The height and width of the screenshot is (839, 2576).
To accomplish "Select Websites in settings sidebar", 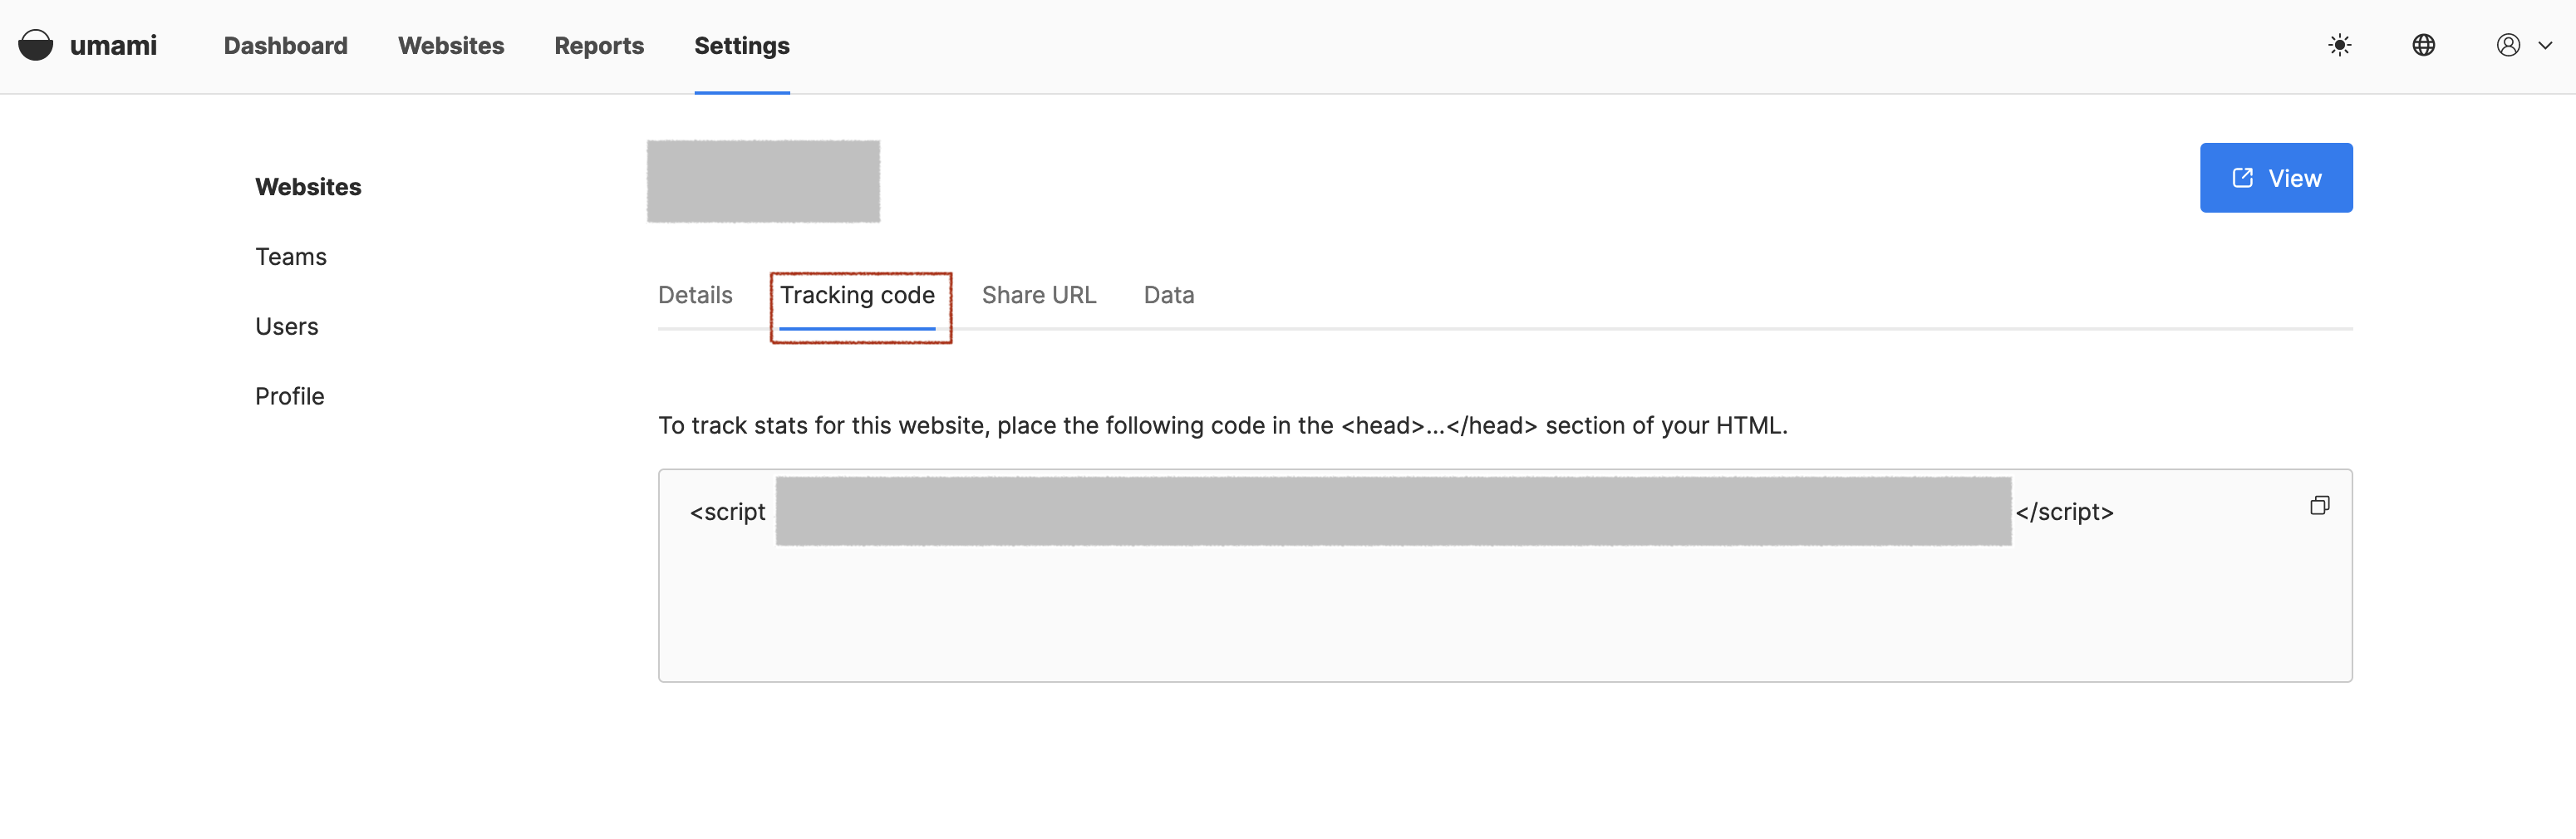I will (x=308, y=187).
